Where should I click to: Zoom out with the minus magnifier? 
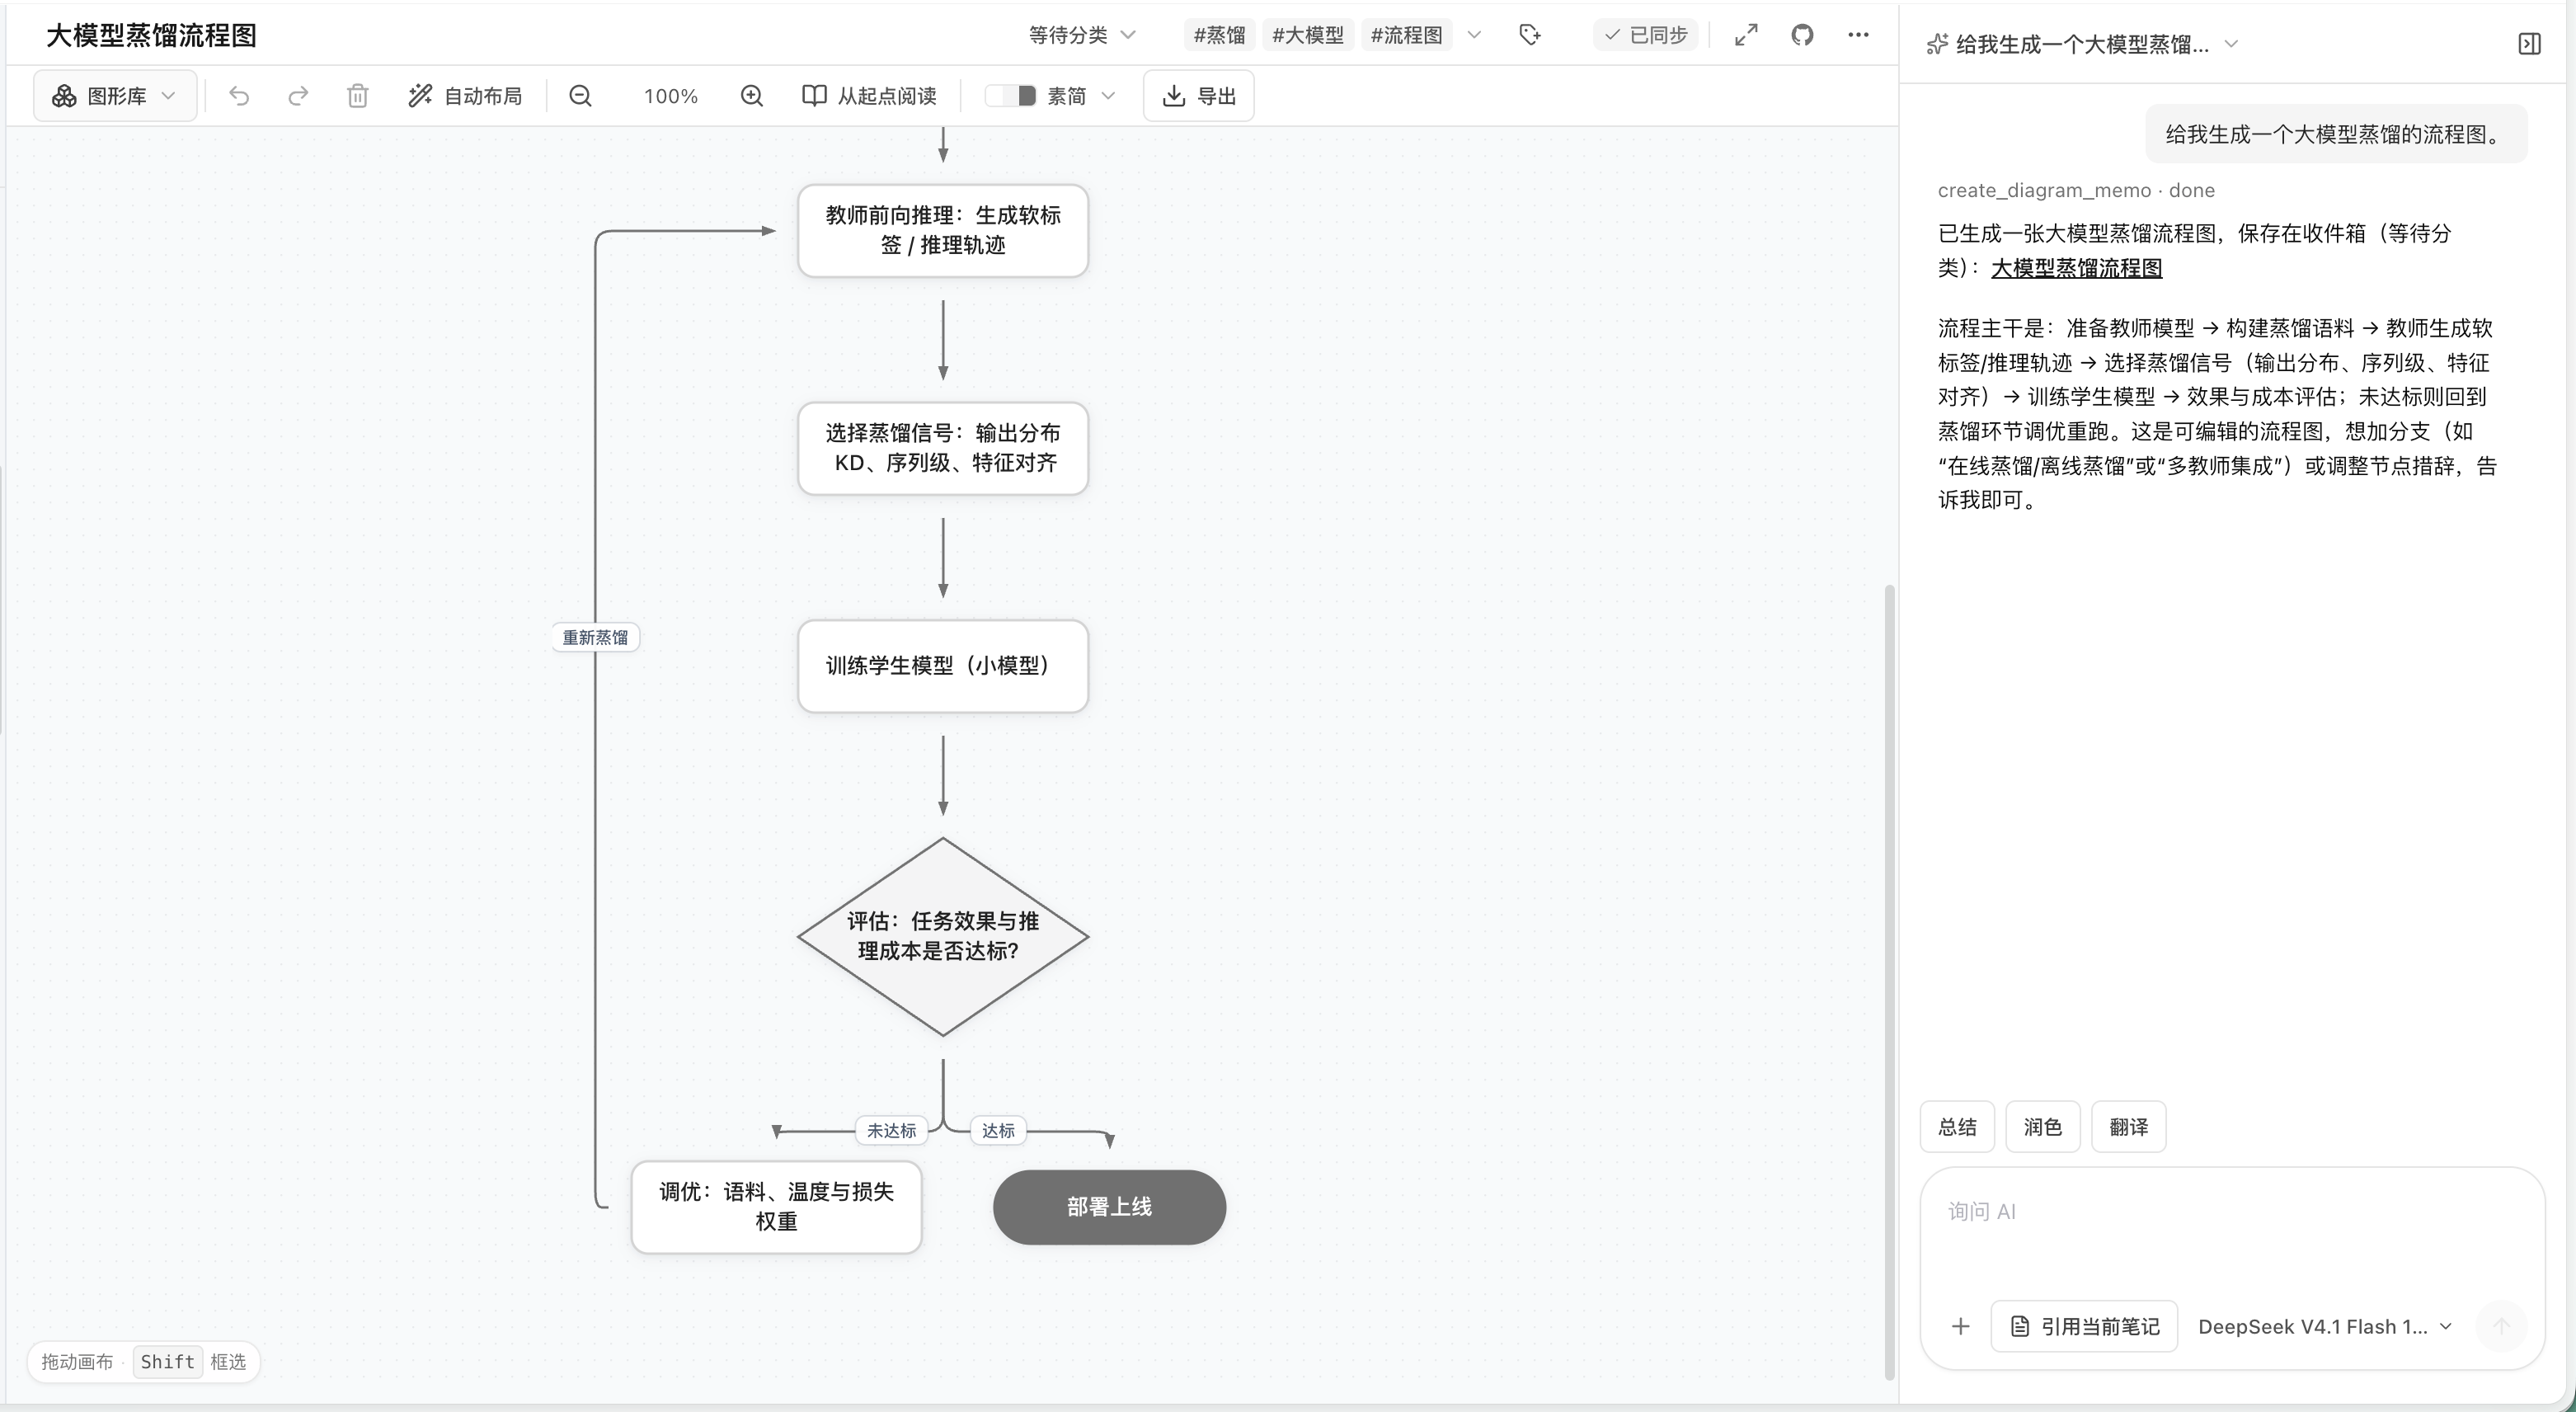(580, 96)
